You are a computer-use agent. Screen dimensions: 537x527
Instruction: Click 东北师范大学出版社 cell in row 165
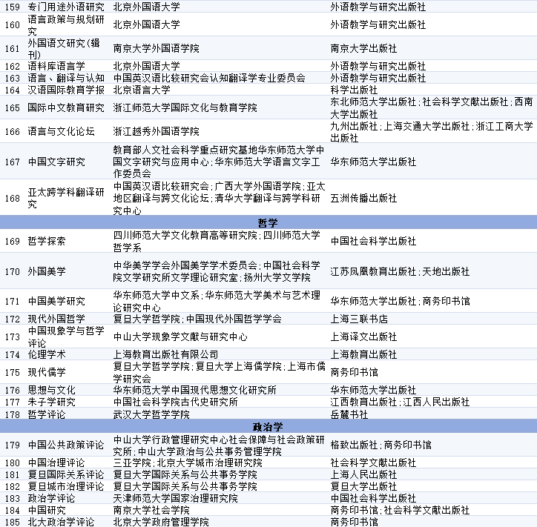point(431,107)
